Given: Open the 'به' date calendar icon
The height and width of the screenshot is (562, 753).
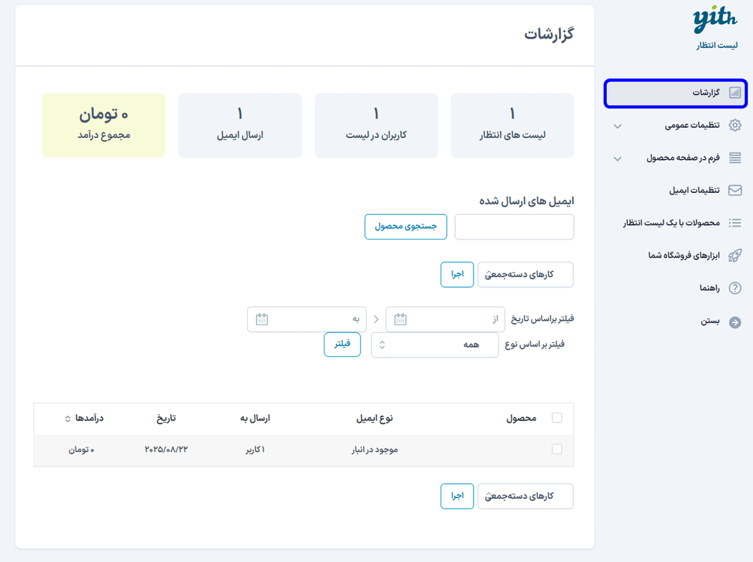Looking at the screenshot, I should (262, 319).
